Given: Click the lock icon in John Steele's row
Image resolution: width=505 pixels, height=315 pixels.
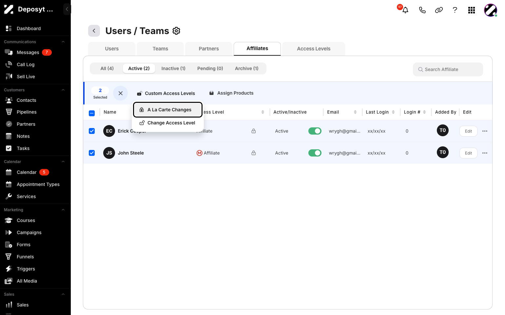Looking at the screenshot, I should pos(254,153).
